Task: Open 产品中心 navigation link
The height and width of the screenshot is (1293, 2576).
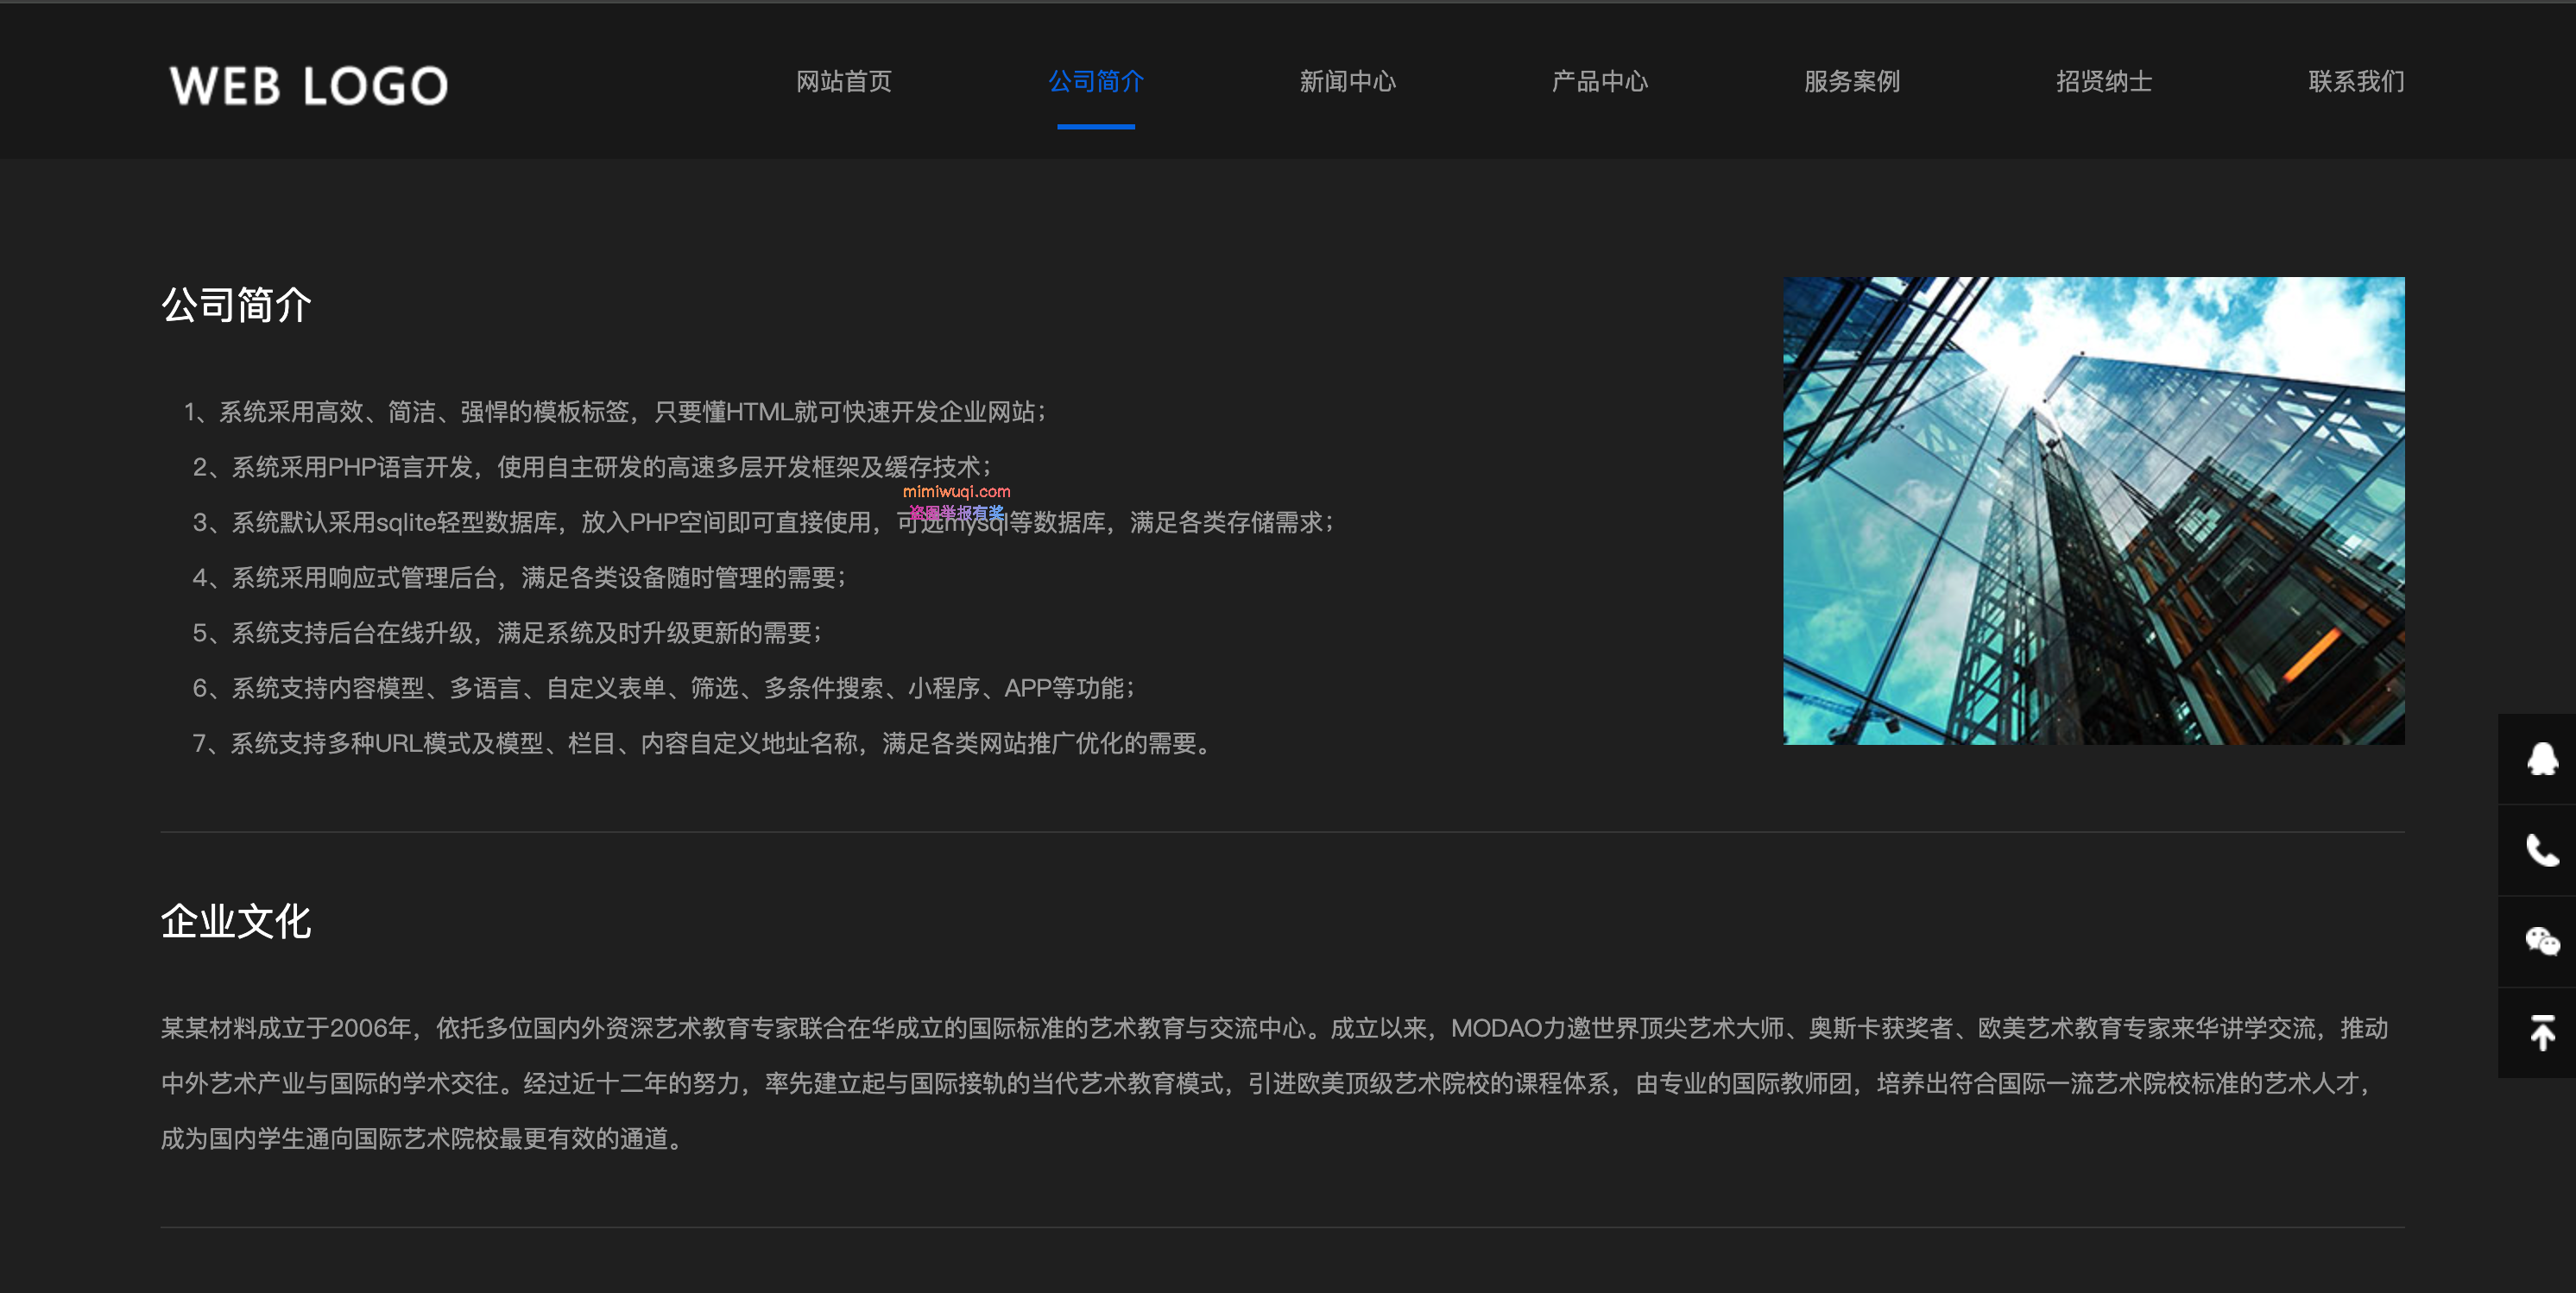Action: point(1599,81)
